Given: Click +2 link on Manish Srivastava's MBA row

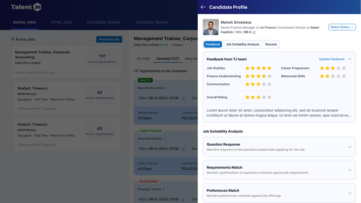Looking at the screenshot, I should coord(183,98).
